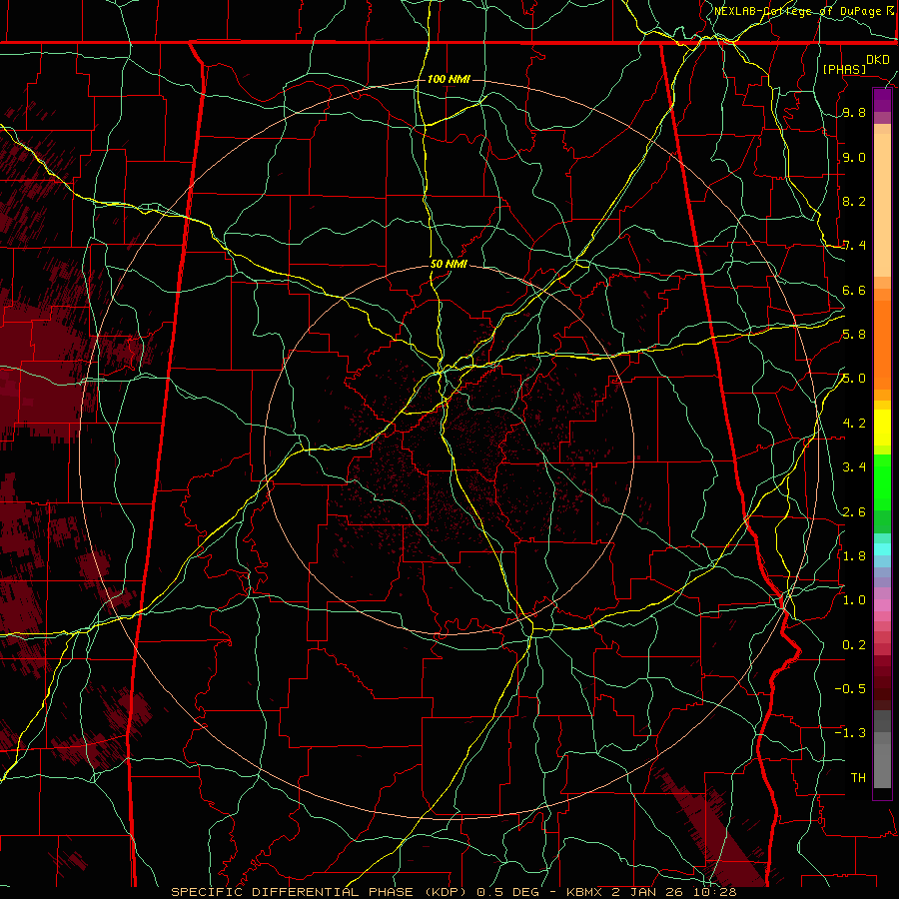Select the 8.2 value on the color scale
The height and width of the screenshot is (899, 899).
[854, 201]
